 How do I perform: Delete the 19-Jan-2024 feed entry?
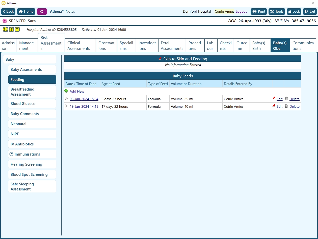295,106
